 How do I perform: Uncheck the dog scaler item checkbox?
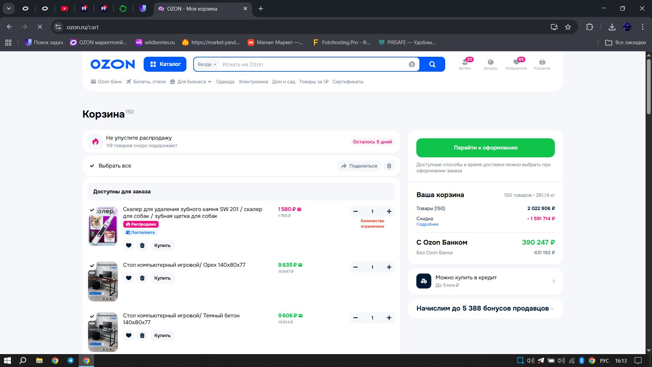(92, 210)
